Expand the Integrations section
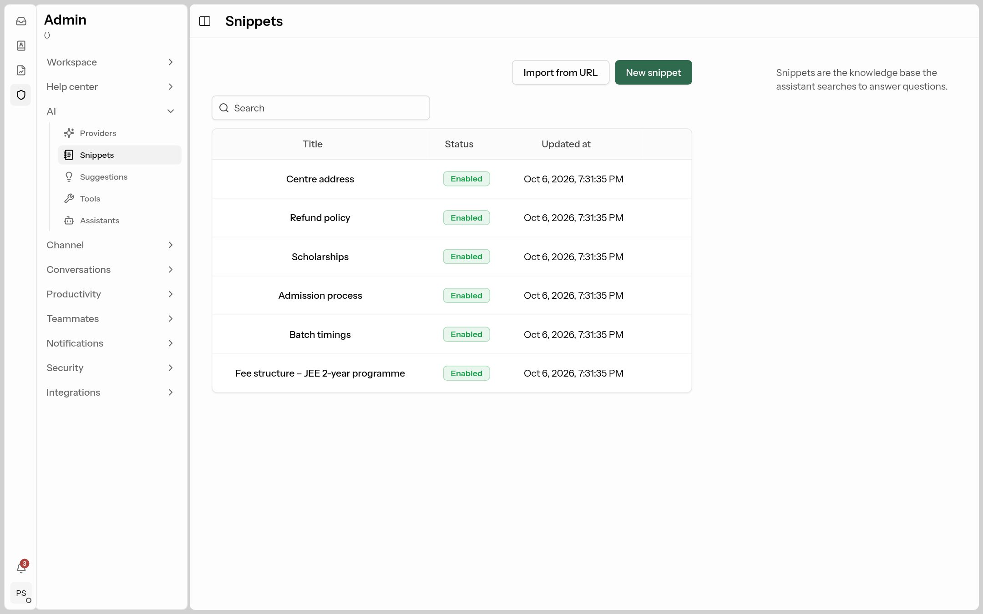Image resolution: width=983 pixels, height=614 pixels. pos(110,393)
